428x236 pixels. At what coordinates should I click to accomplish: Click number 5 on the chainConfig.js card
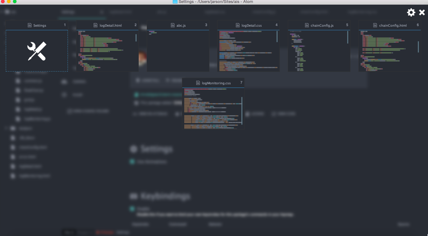pos(347,25)
